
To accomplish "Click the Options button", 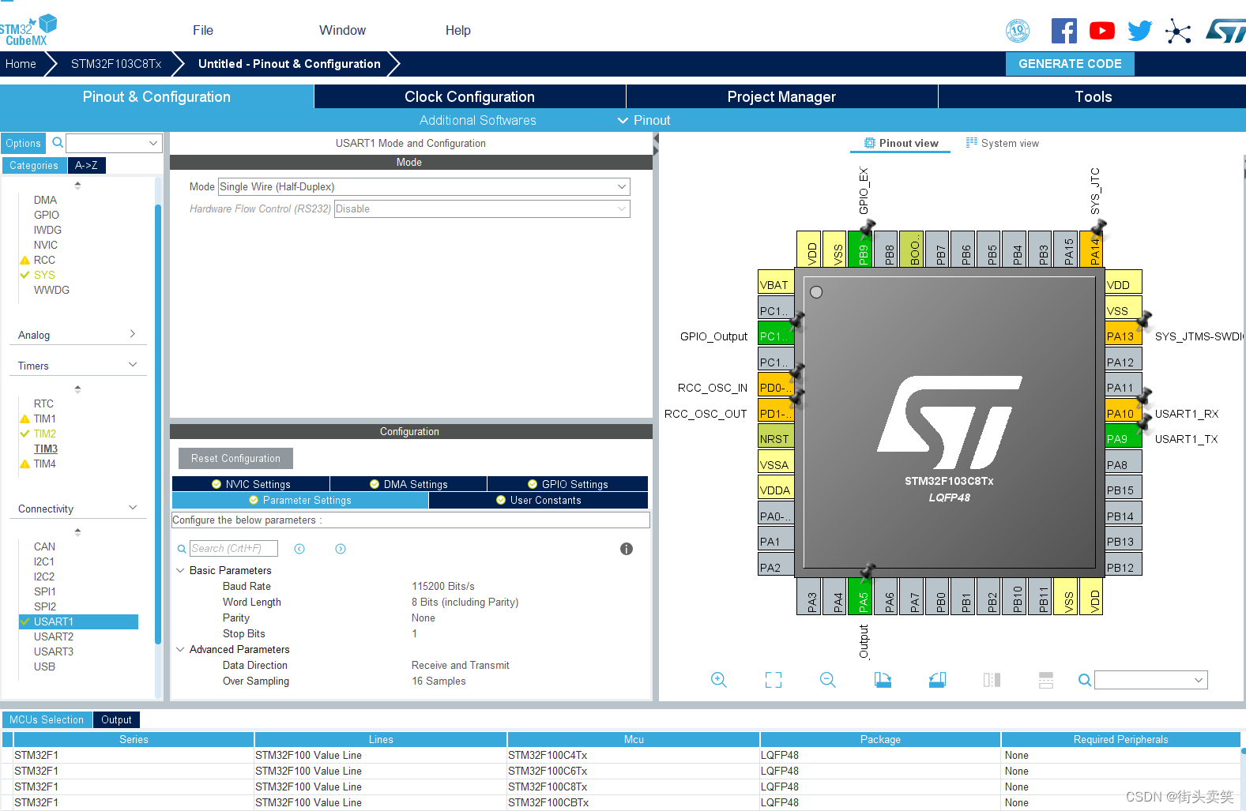I will (x=23, y=143).
